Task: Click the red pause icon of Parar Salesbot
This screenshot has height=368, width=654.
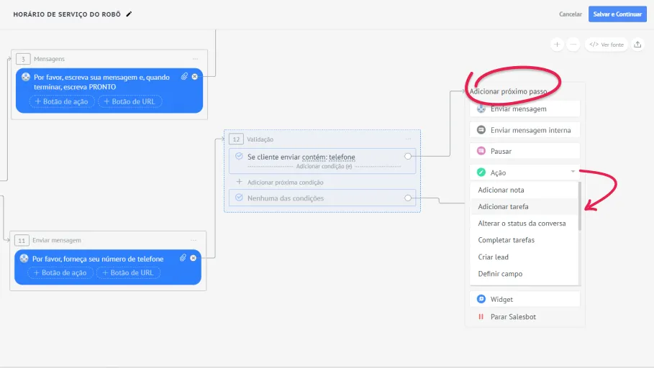Action: (481, 317)
